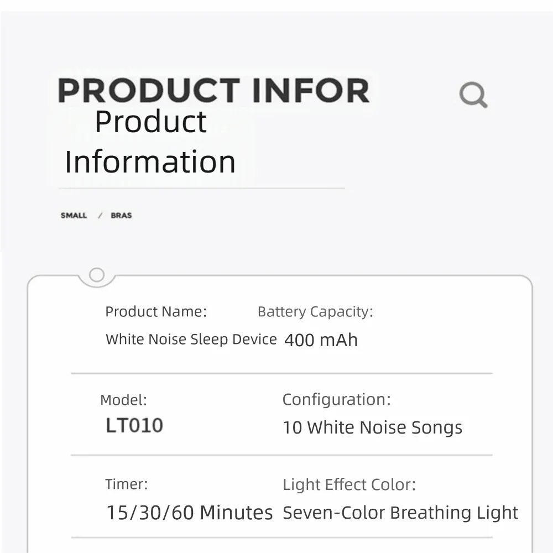The height and width of the screenshot is (553, 553).
Task: Click the Light Effect Color label
Action: (349, 485)
